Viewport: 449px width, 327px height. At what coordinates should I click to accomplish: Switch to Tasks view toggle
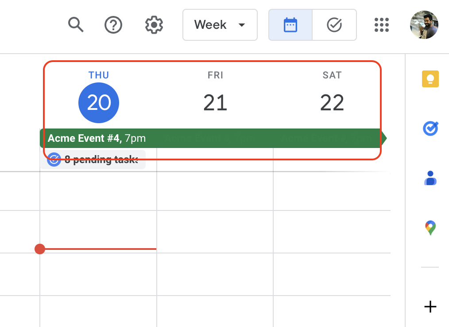tap(334, 25)
